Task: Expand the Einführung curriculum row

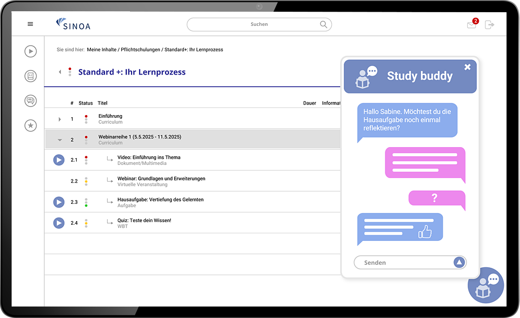Action: click(60, 119)
